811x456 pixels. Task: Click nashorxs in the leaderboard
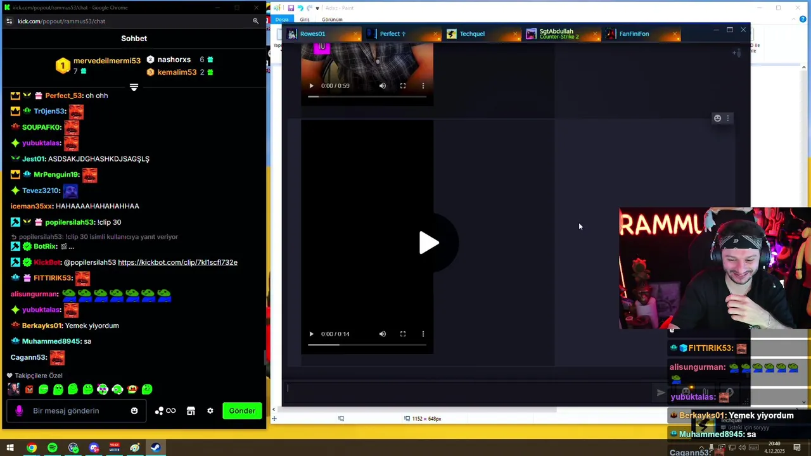(174, 60)
